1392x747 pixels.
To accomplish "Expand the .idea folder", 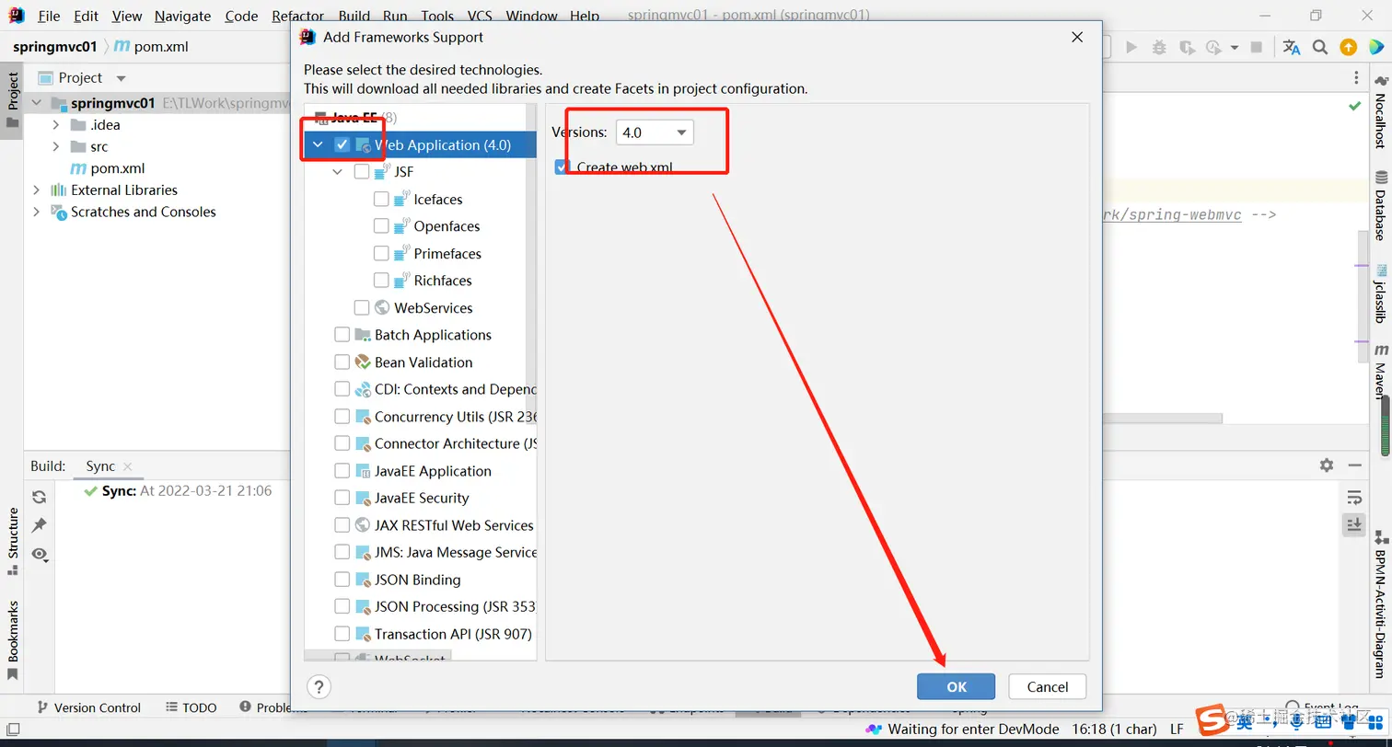I will 55,125.
